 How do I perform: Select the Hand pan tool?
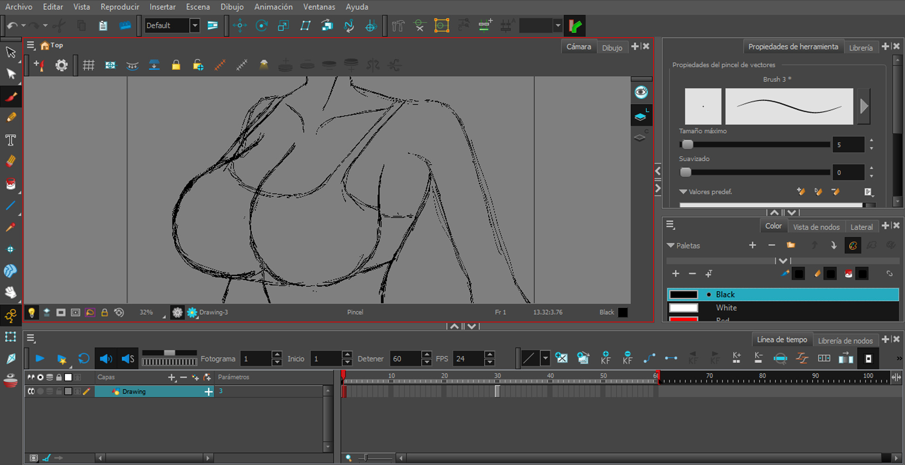click(x=11, y=292)
